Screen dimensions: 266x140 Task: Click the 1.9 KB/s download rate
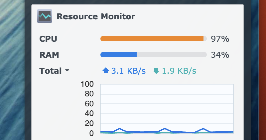[x=179, y=71]
